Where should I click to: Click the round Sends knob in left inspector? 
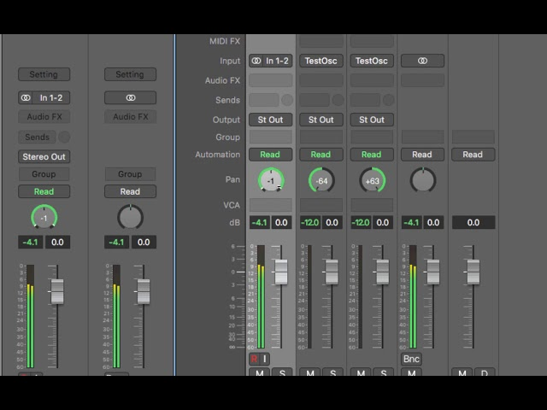[64, 137]
